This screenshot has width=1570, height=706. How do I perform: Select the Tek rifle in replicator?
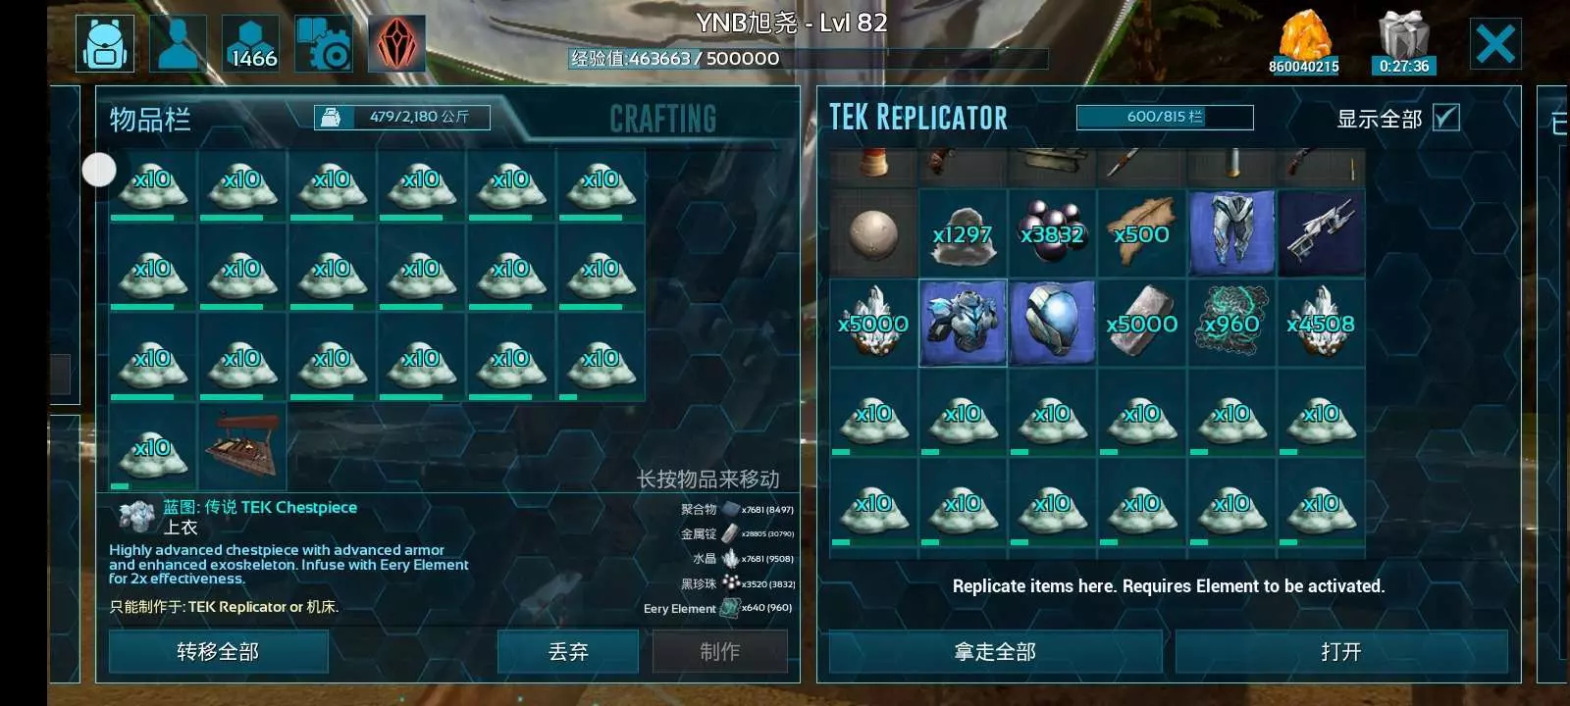(x=1321, y=232)
